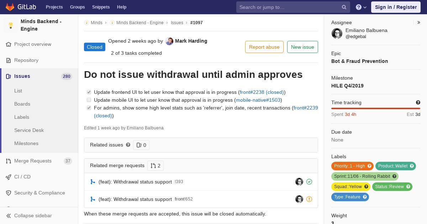Click the New issue button

point(302,47)
